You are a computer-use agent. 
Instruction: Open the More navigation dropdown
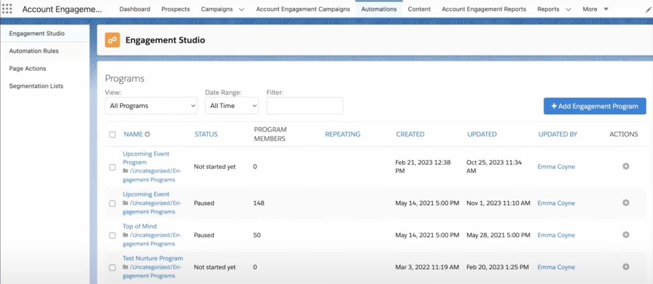pos(596,9)
